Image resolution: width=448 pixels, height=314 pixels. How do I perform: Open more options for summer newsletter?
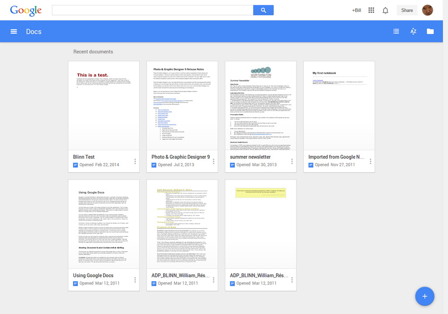coord(292,161)
